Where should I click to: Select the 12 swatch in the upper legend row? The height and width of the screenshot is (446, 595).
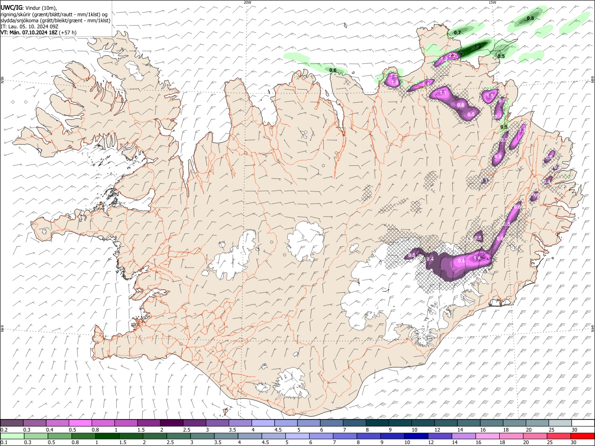[x=445, y=423]
